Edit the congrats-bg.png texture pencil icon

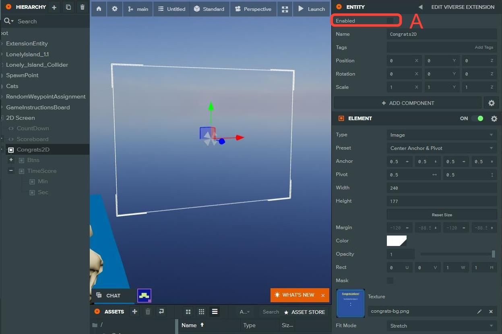click(479, 311)
